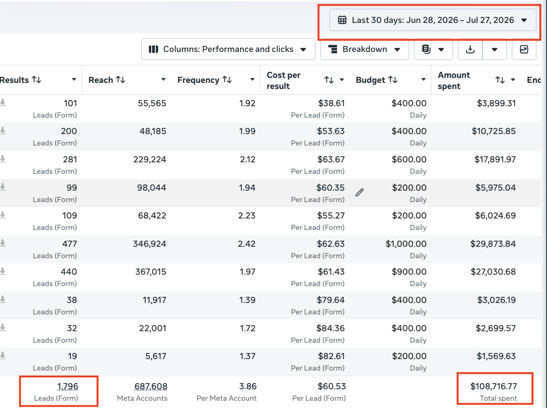This screenshot has height=408, width=547.
Task: Open the Breakdown dropdown
Action: coord(364,49)
